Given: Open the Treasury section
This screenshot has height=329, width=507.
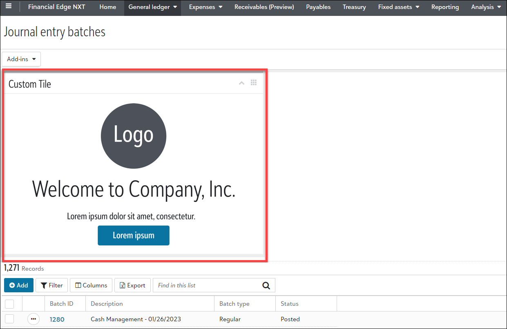Looking at the screenshot, I should [x=354, y=7].
